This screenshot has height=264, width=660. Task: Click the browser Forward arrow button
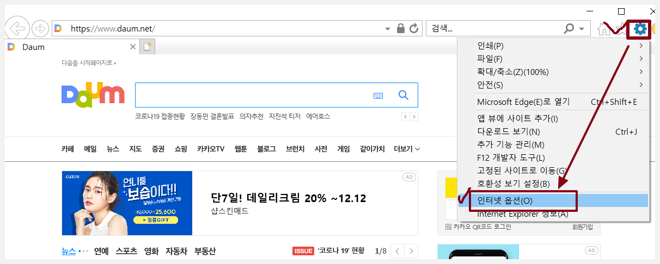40,28
